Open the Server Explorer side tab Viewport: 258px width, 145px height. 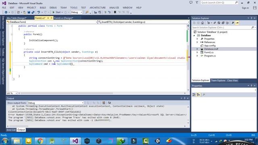point(3,39)
